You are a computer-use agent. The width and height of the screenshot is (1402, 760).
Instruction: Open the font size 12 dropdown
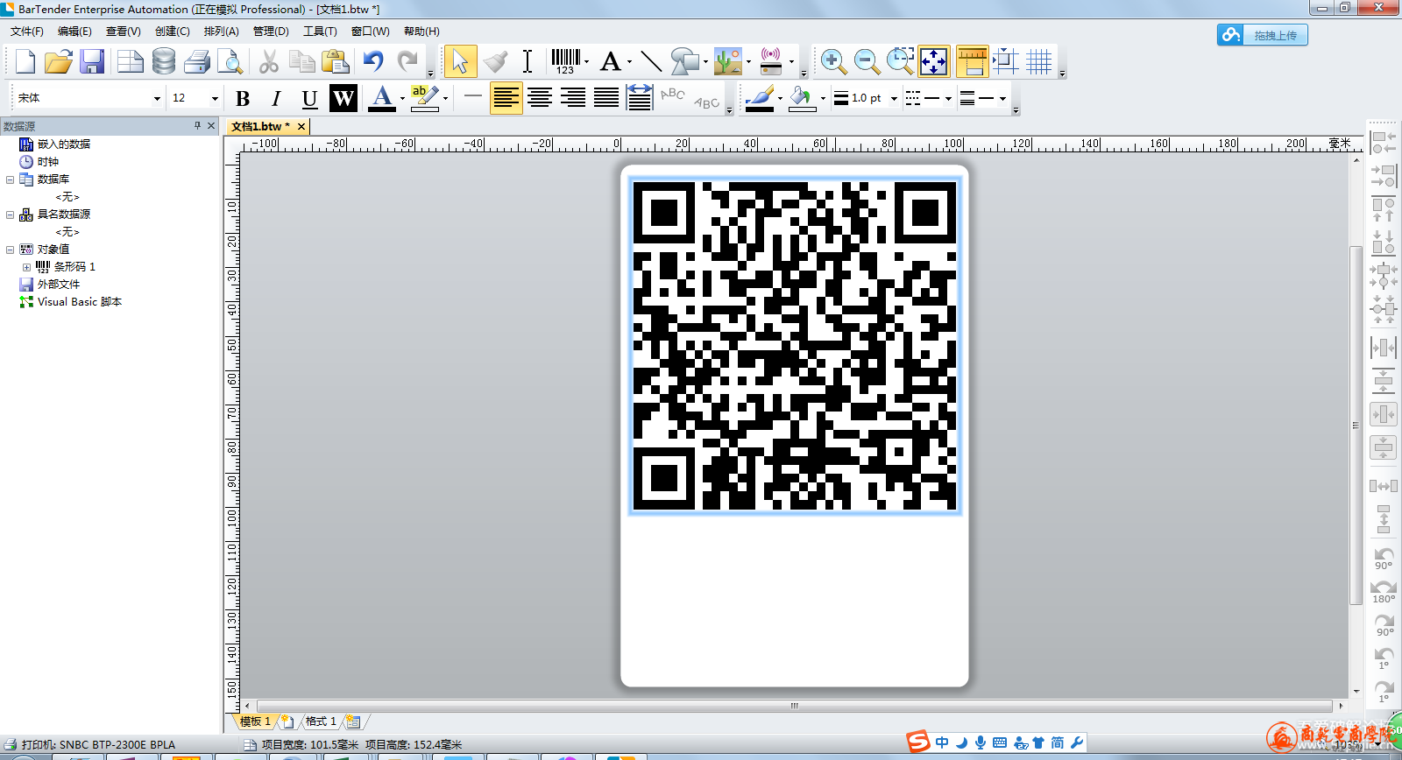pos(215,98)
